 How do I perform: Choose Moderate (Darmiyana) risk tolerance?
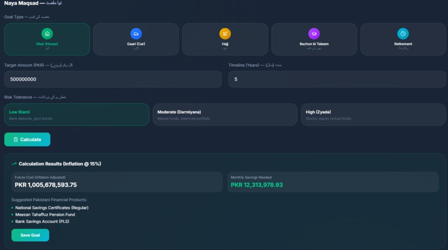(x=225, y=114)
